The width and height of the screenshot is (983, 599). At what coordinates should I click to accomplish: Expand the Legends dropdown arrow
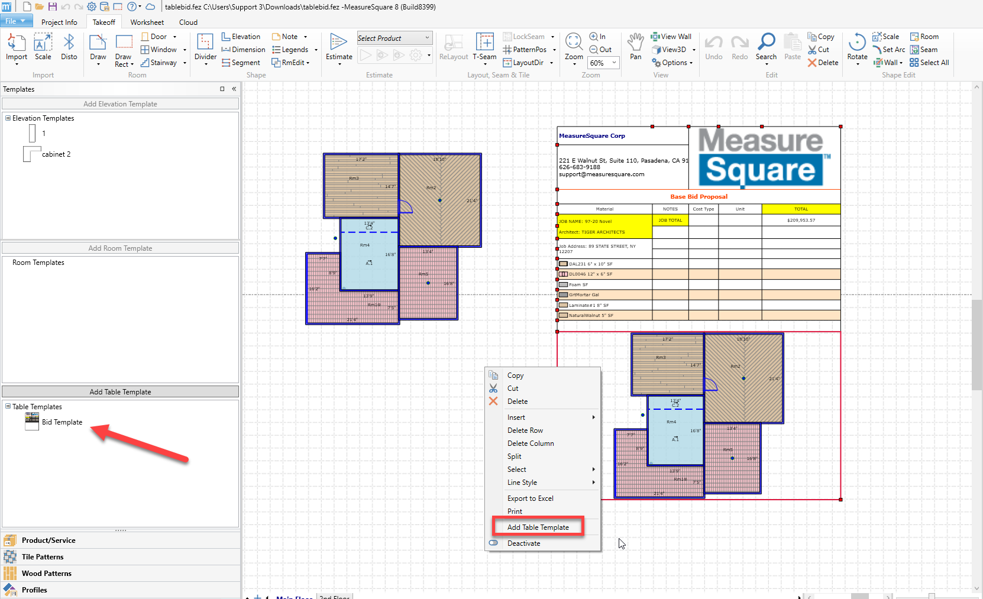point(316,50)
